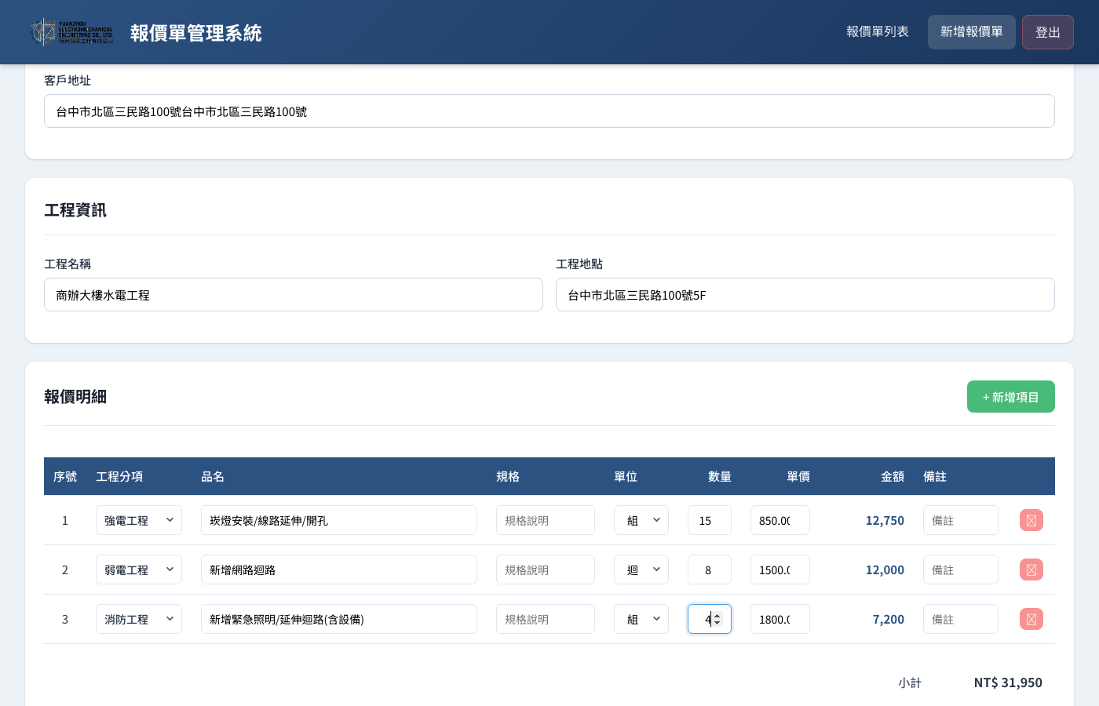Open unit dropdown showing 迴 on row 2

click(641, 570)
